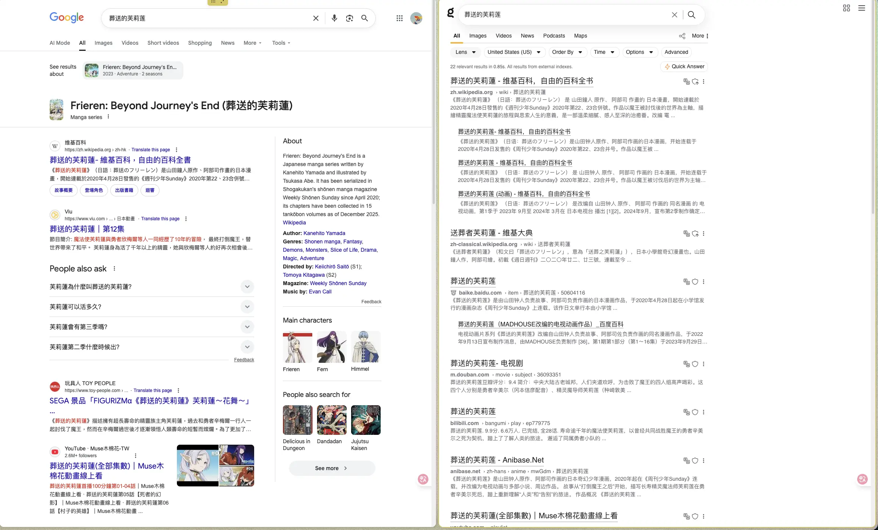Image resolution: width=878 pixels, height=530 pixels.
Task: Click the Fern character thumbnail
Action: [331, 347]
